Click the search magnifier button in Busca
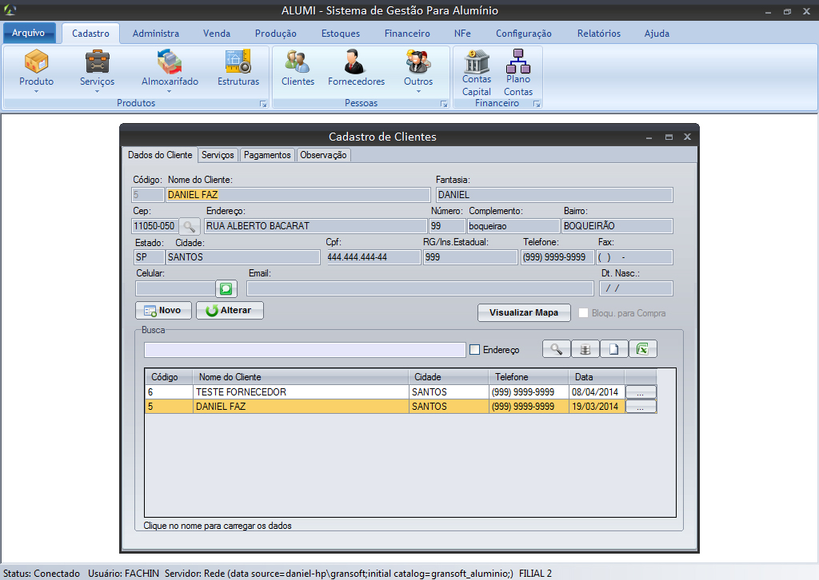Image resolution: width=819 pixels, height=580 pixels. (557, 349)
